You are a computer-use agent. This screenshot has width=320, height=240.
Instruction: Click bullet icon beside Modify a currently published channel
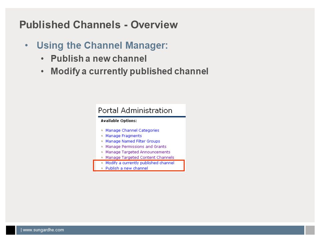pyautogui.click(x=102, y=163)
